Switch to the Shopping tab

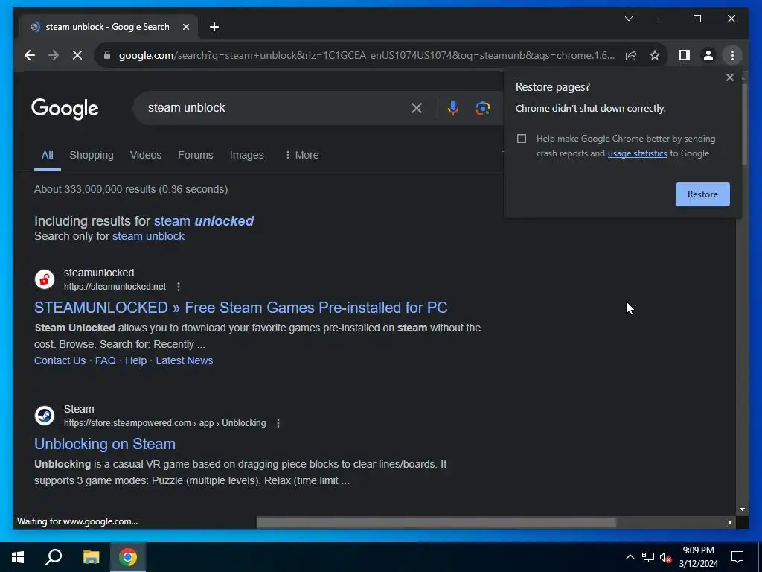[x=92, y=155]
